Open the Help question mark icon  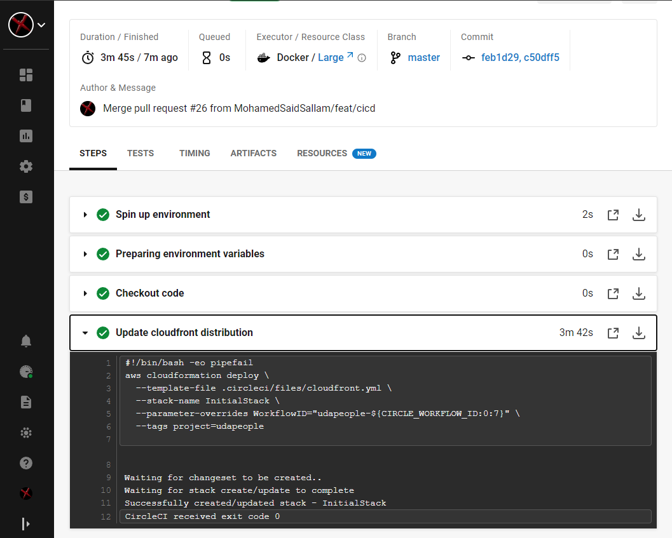pos(26,463)
